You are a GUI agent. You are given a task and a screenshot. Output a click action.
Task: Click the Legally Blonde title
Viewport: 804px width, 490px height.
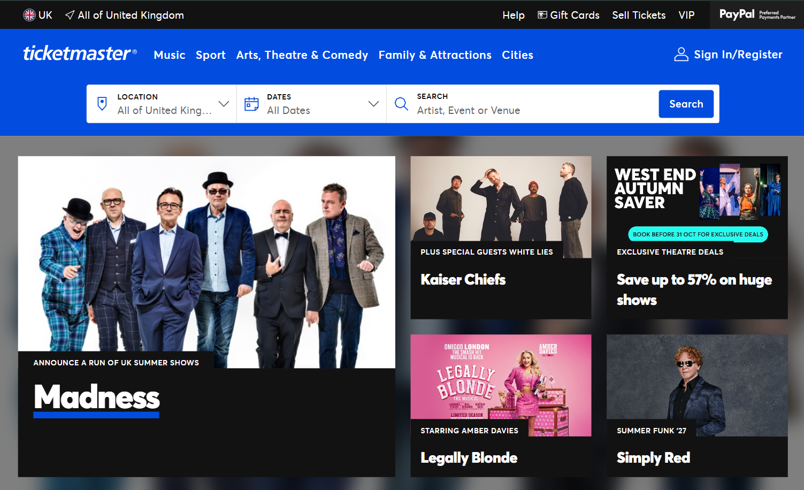tap(469, 458)
